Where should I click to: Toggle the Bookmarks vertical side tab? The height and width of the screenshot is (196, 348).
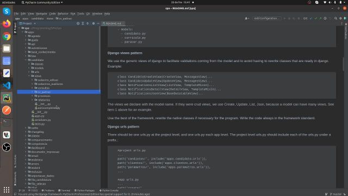pyautogui.click(x=15, y=179)
